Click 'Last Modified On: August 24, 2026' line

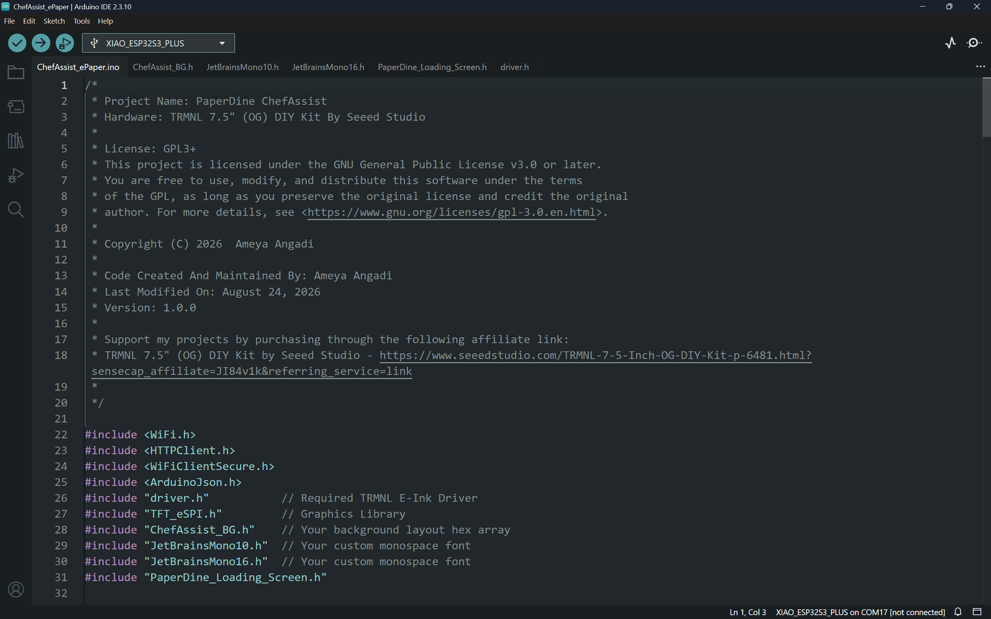[x=206, y=292]
